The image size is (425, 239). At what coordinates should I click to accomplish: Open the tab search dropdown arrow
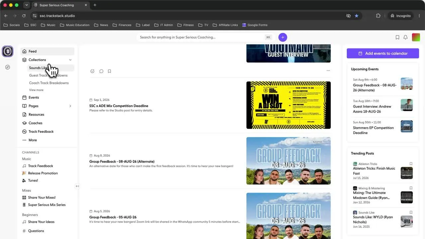pos(27,5)
